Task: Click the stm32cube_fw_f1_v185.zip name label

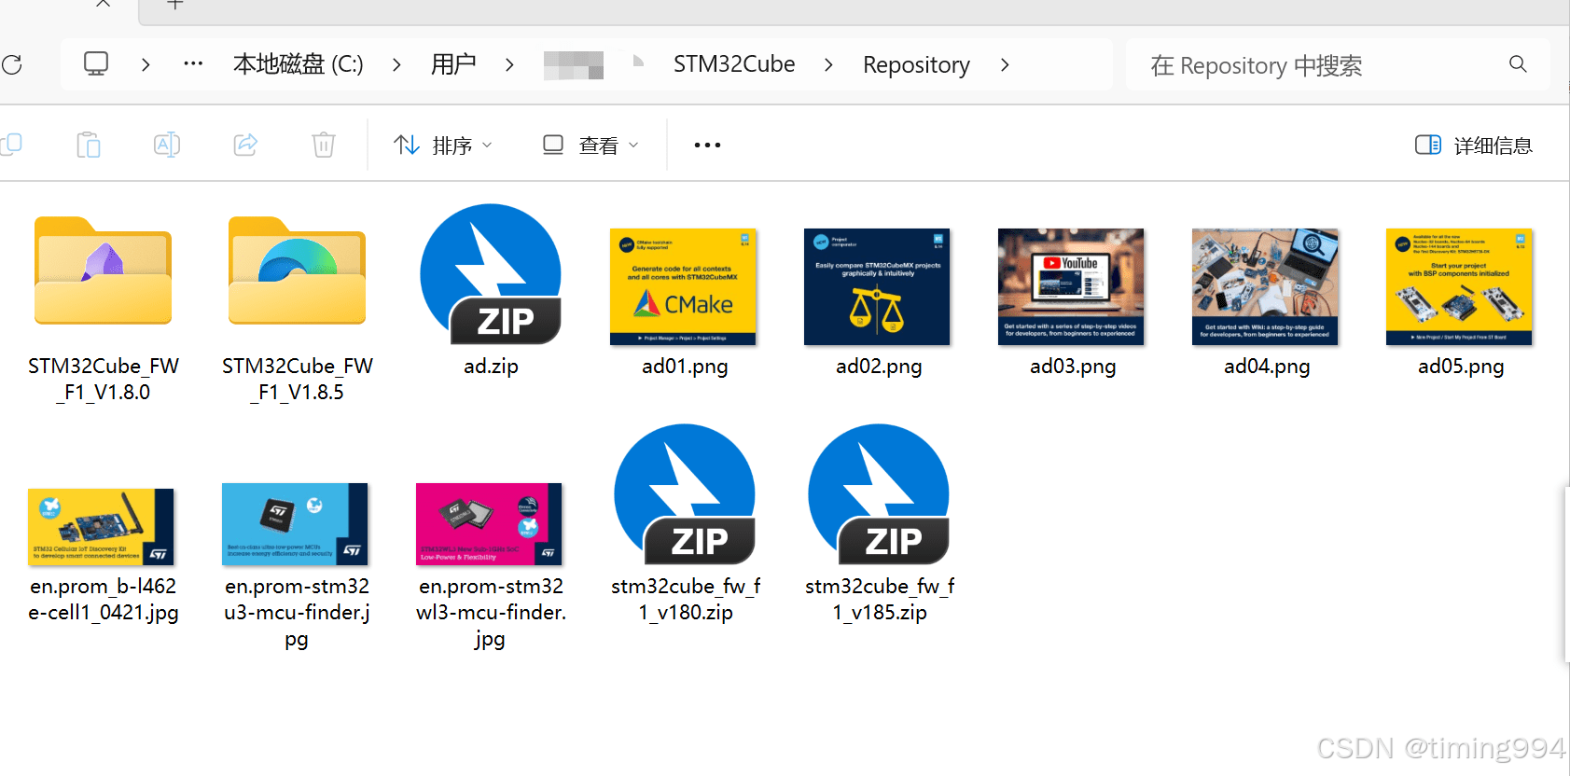Action: 880,600
